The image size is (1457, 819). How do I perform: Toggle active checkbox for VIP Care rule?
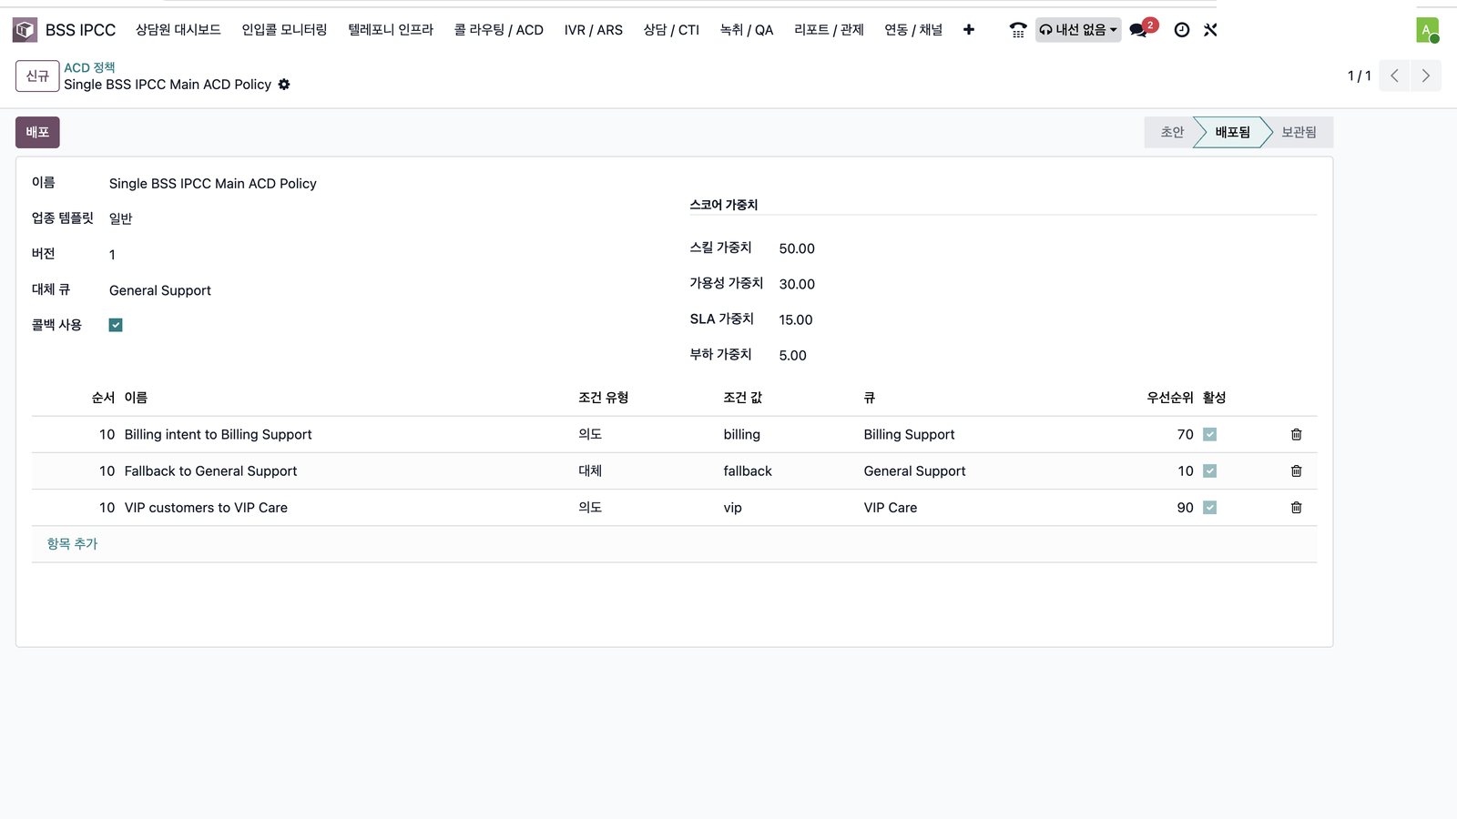[x=1209, y=508]
